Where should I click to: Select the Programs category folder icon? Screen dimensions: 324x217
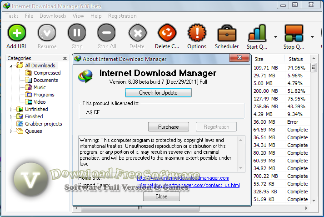28,95
